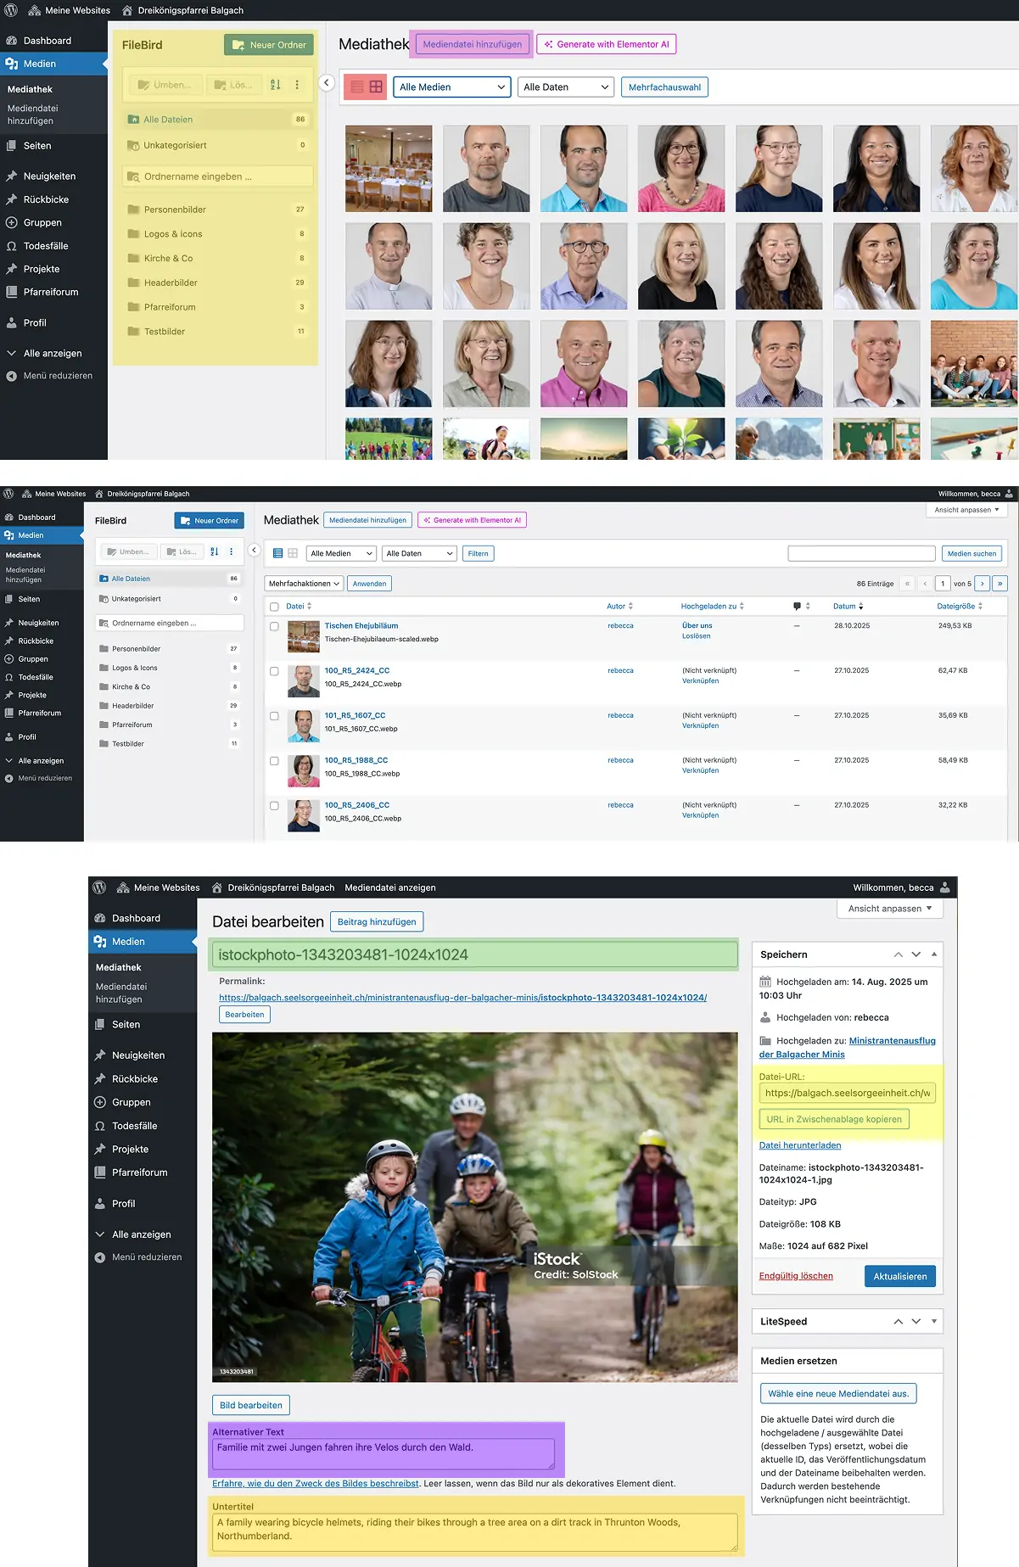Image resolution: width=1019 pixels, height=1567 pixels.
Task: Switch to list view in red-highlighted view switcher
Action: (357, 87)
